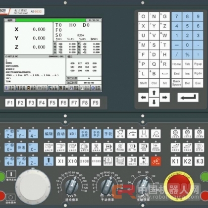Click the K2 custom key
The height and width of the screenshot is (208, 208).
point(187,161)
